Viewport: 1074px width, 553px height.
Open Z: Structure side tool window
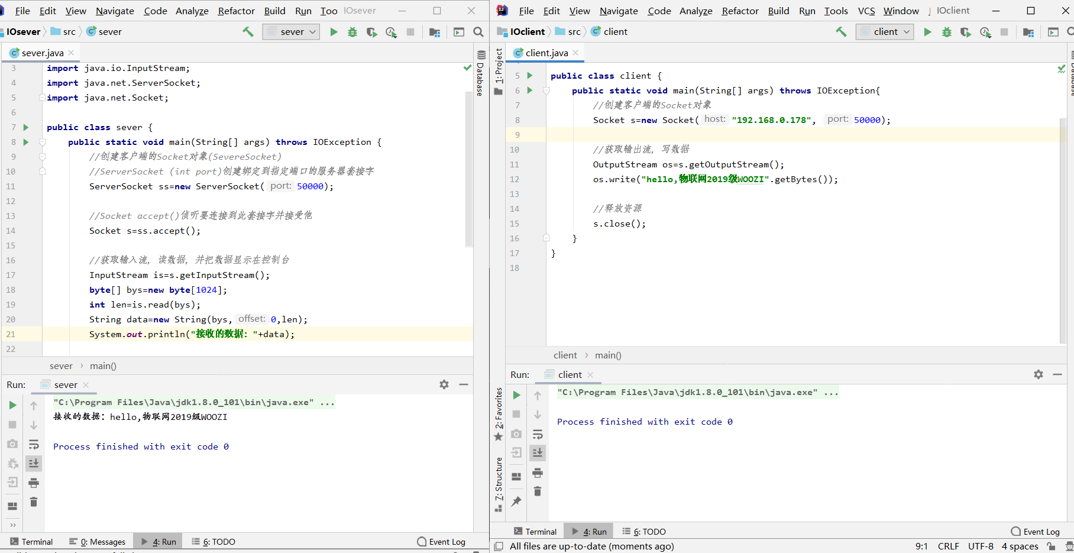499,485
